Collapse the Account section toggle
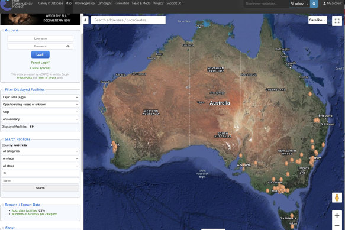This screenshot has width=345, height=230. pos(2,30)
